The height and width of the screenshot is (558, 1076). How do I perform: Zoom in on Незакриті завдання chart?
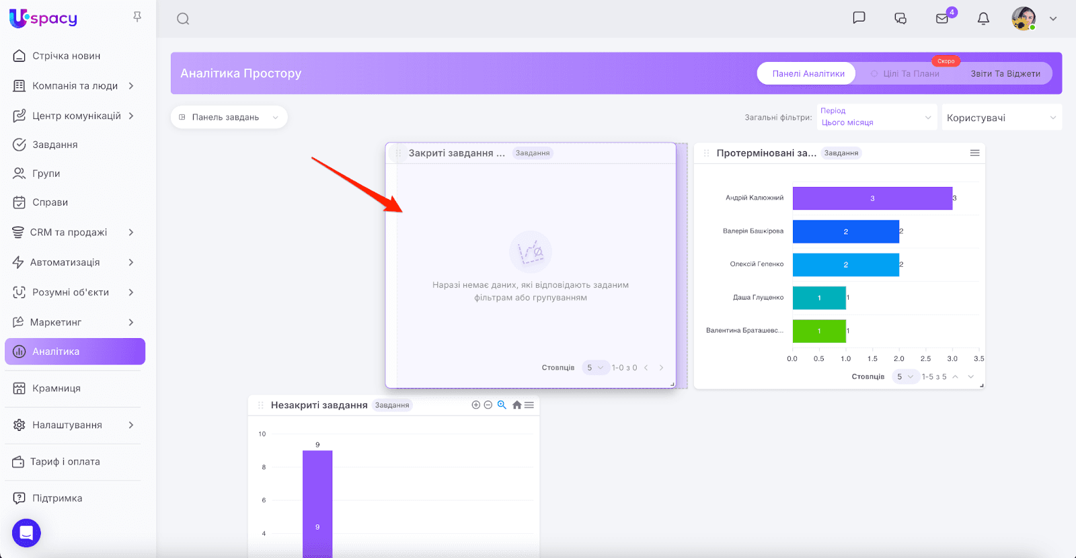(476, 405)
